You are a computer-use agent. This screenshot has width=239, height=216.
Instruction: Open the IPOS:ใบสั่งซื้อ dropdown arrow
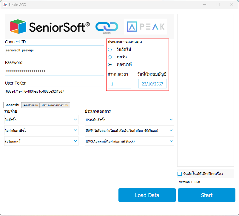click(171, 120)
